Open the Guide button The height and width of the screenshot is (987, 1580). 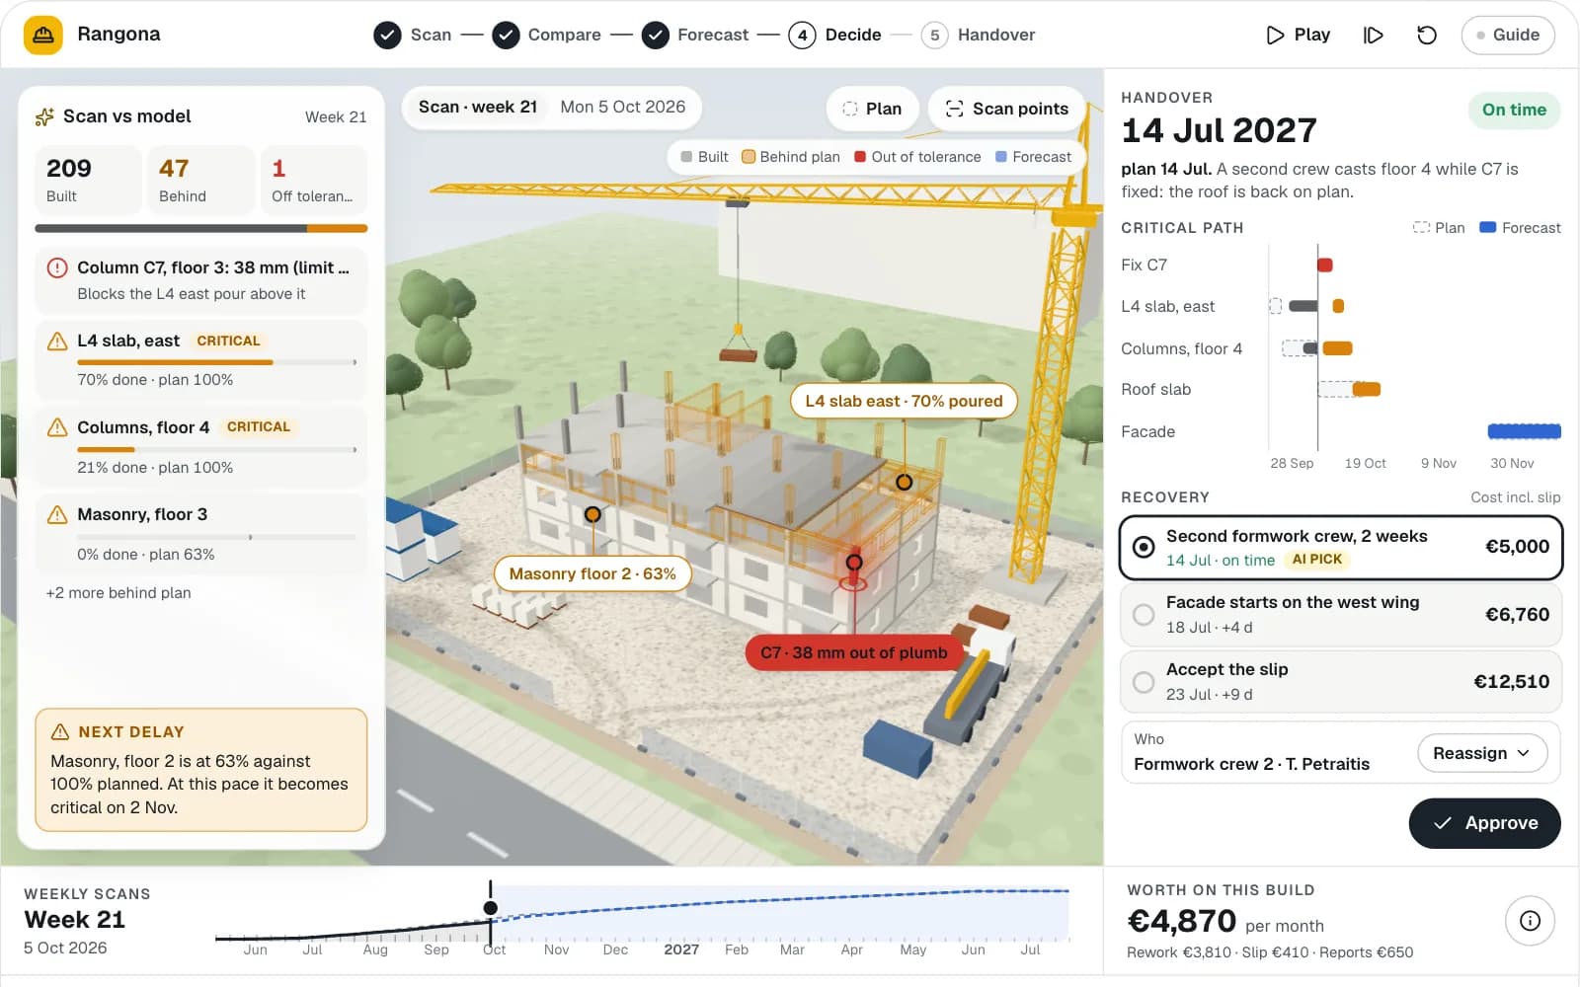pyautogui.click(x=1508, y=35)
